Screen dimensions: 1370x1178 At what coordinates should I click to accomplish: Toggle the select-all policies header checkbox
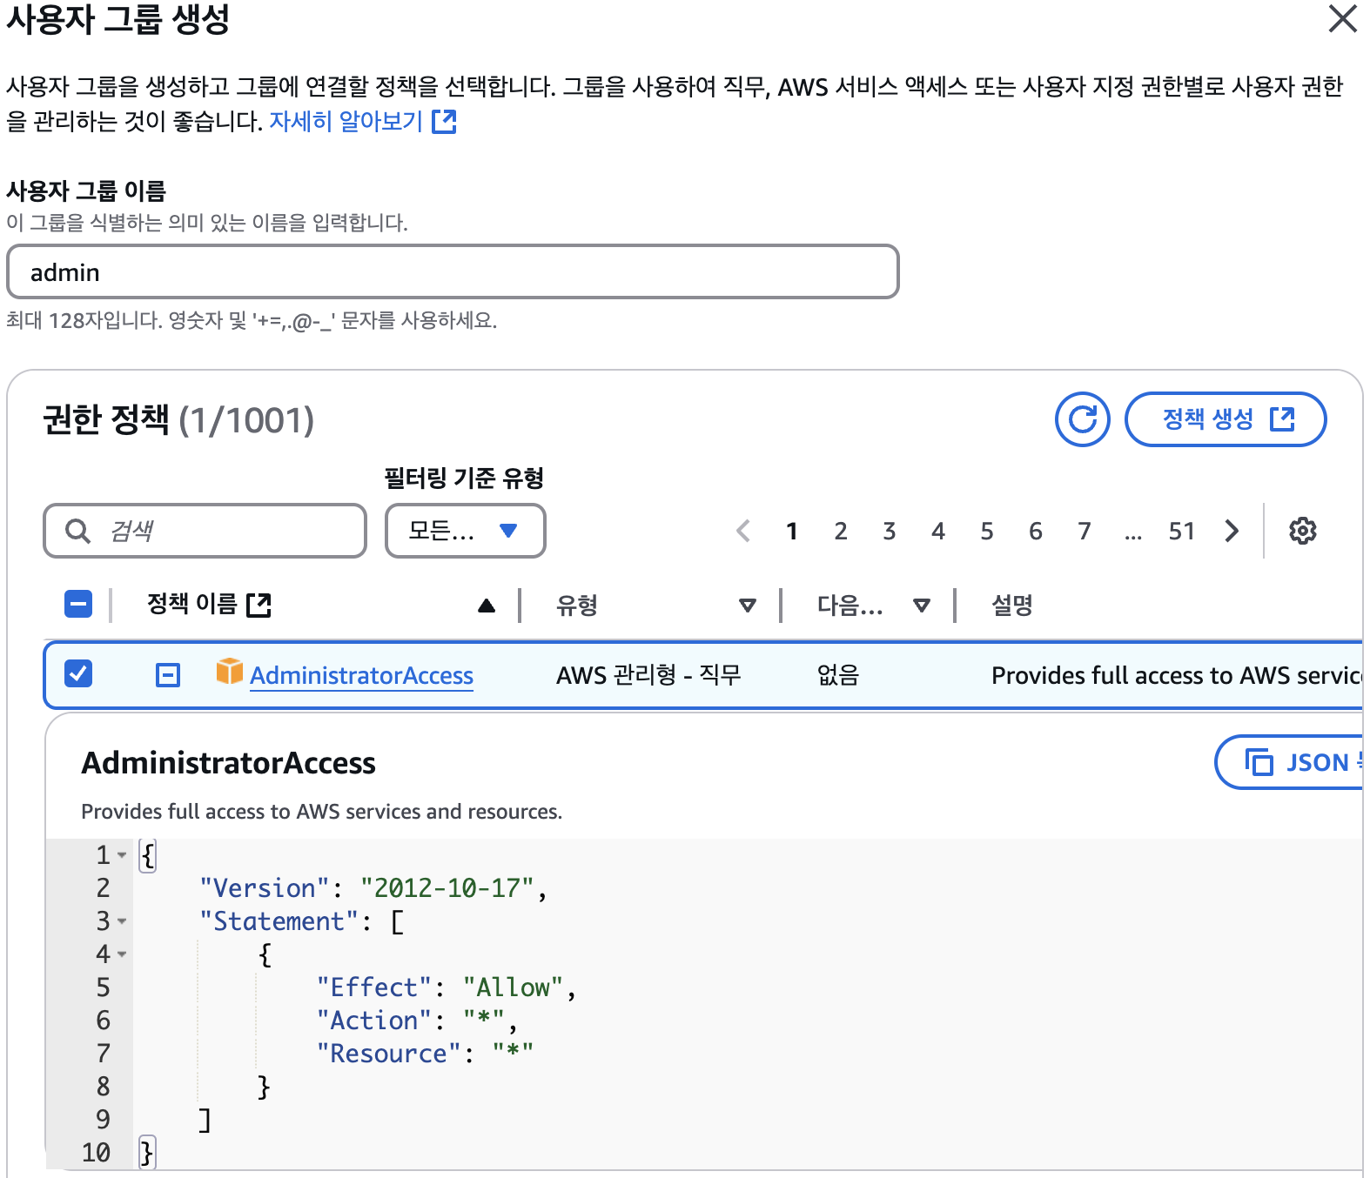(x=78, y=604)
